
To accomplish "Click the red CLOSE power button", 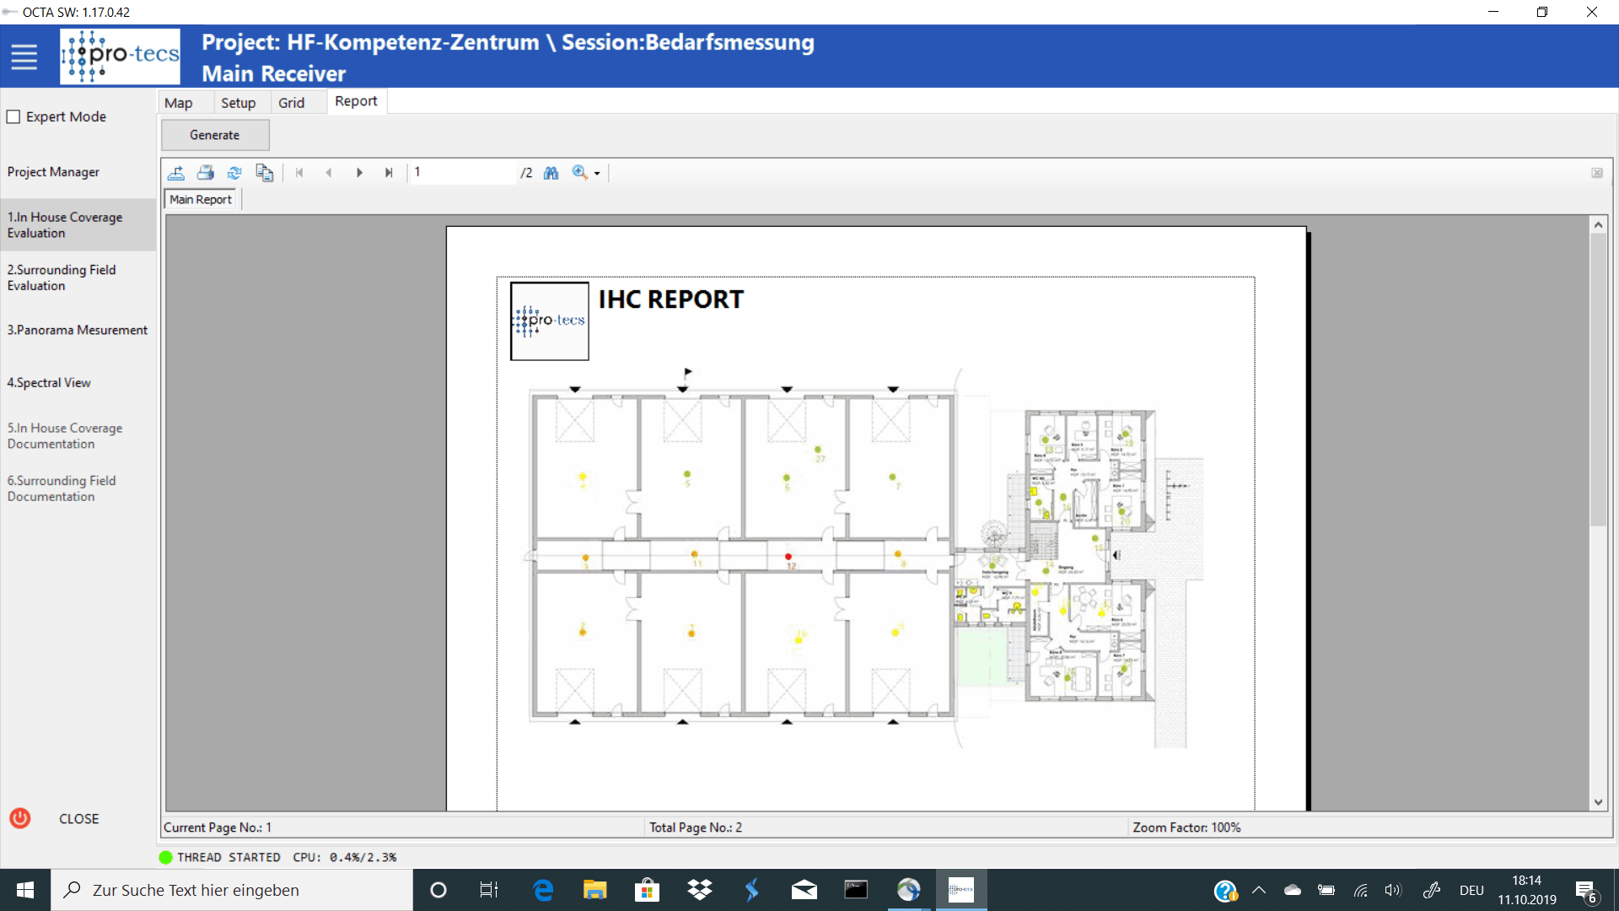I will pyautogui.click(x=20, y=818).
